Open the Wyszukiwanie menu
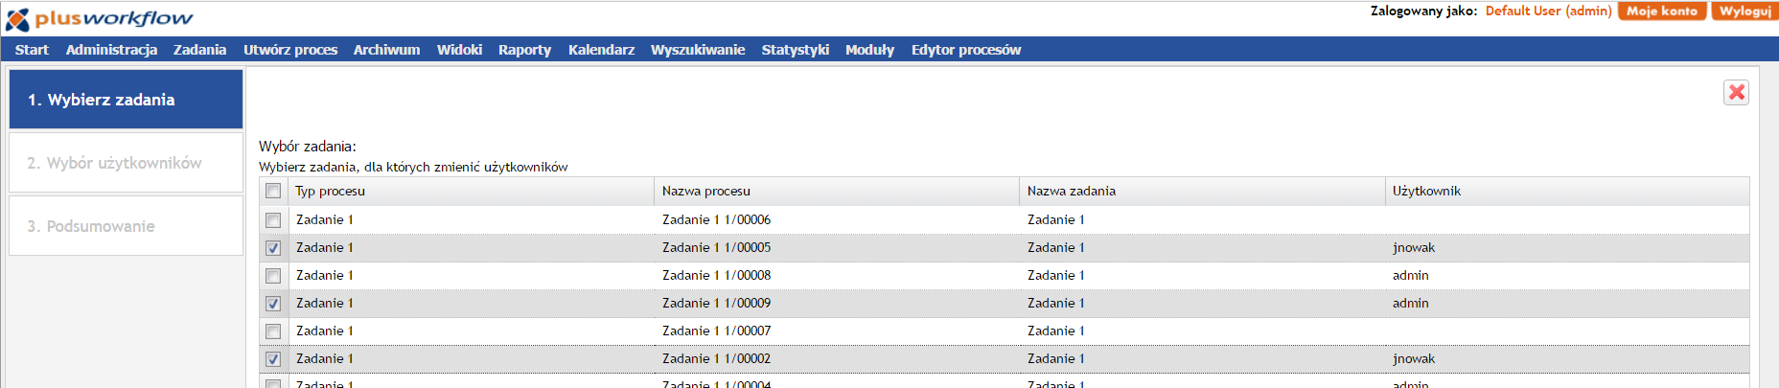The height and width of the screenshot is (388, 1779). [x=698, y=50]
